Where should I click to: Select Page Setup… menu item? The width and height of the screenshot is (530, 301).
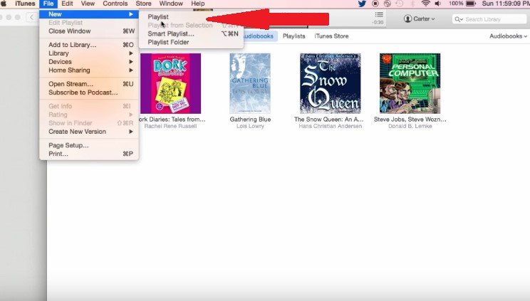pos(89,146)
